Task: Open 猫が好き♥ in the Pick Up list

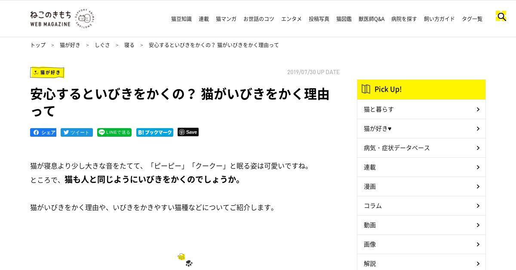Action: pyautogui.click(x=421, y=129)
